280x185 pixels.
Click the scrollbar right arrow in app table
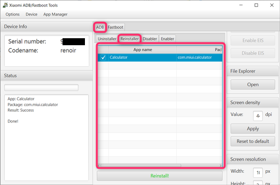point(220,166)
